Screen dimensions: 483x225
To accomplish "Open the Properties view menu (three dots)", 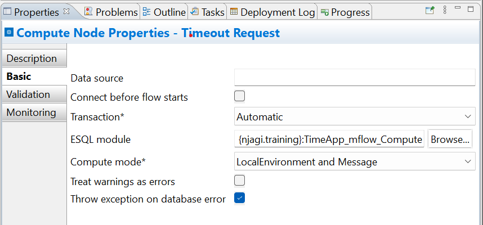I will 445,10.
